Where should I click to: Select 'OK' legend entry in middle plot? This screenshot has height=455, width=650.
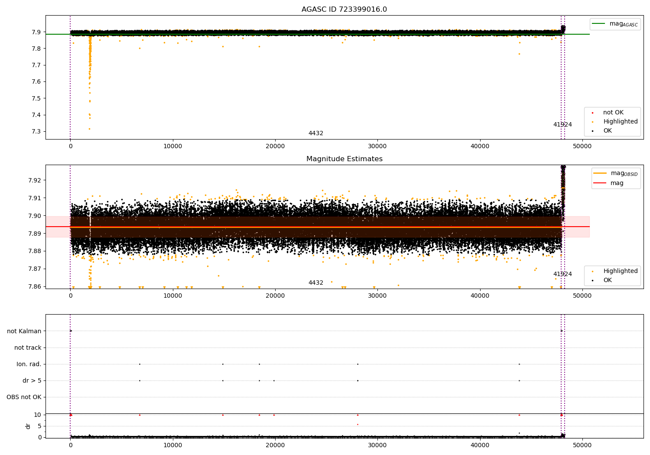coord(608,280)
